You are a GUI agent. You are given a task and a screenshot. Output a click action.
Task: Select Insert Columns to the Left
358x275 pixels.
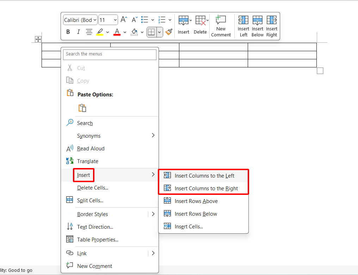204,176
